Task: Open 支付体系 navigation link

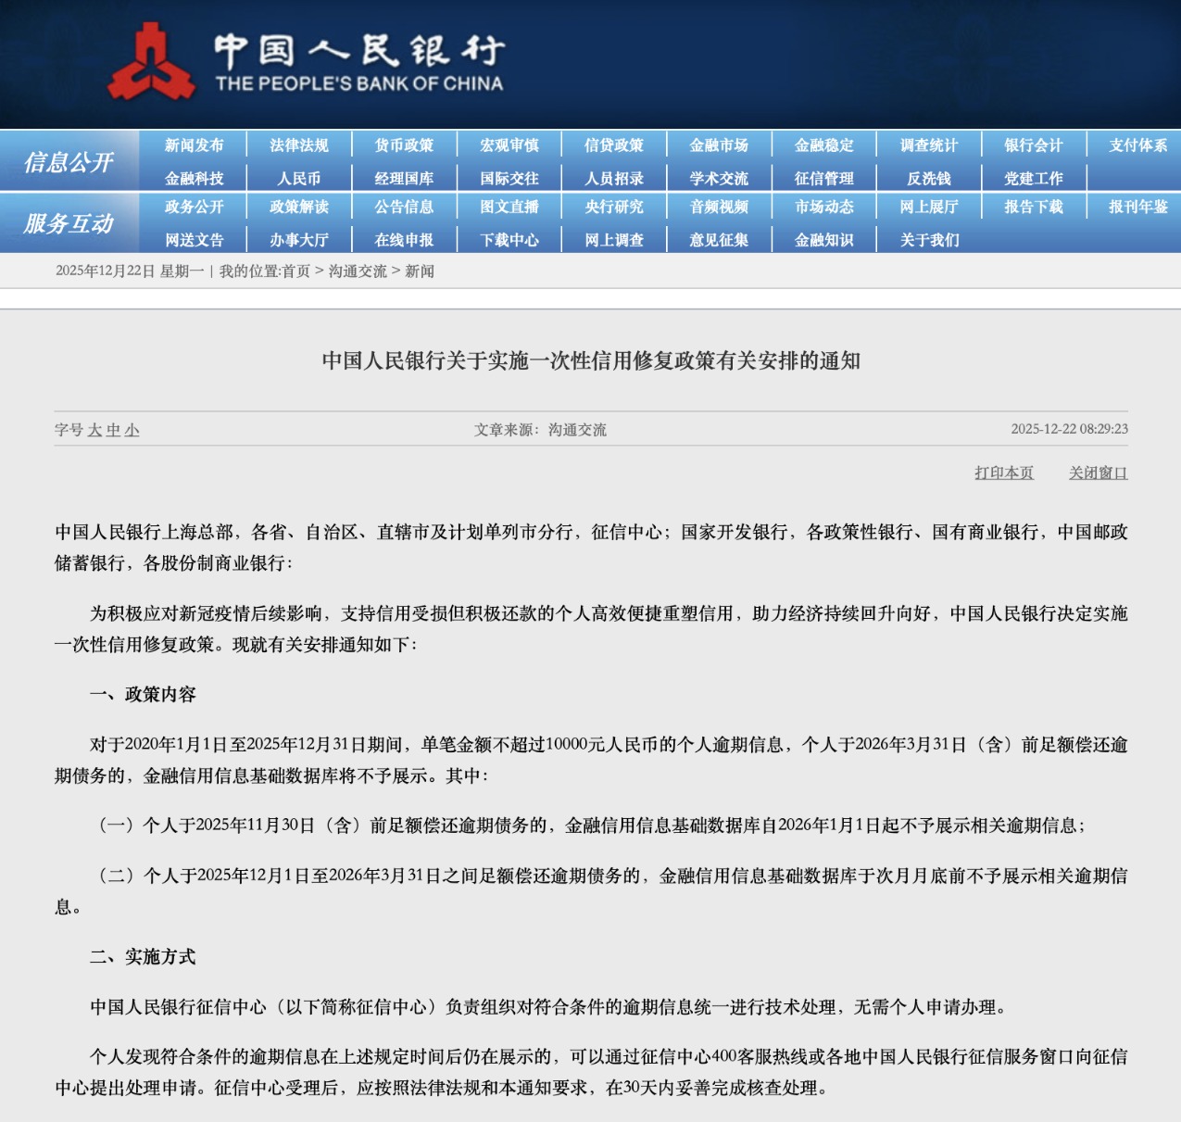Action: 1138,145
